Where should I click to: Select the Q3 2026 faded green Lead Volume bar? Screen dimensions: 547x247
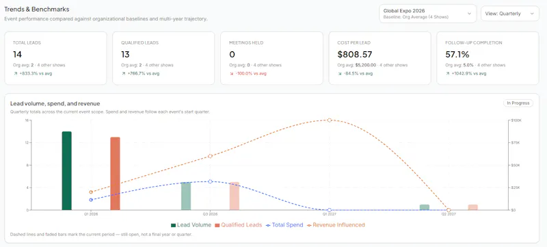[186, 196]
